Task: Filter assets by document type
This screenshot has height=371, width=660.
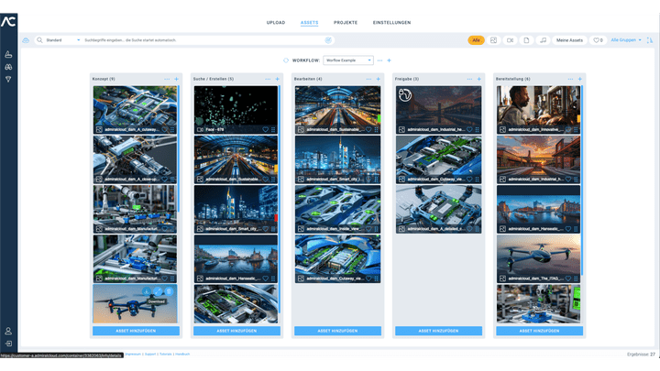Action: 526,40
